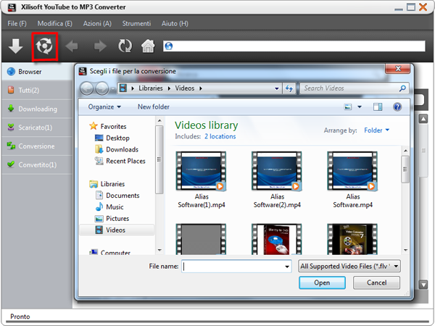Select the Scaricato(1) sidebar item
Screen dimensions: 435x326
37,128
